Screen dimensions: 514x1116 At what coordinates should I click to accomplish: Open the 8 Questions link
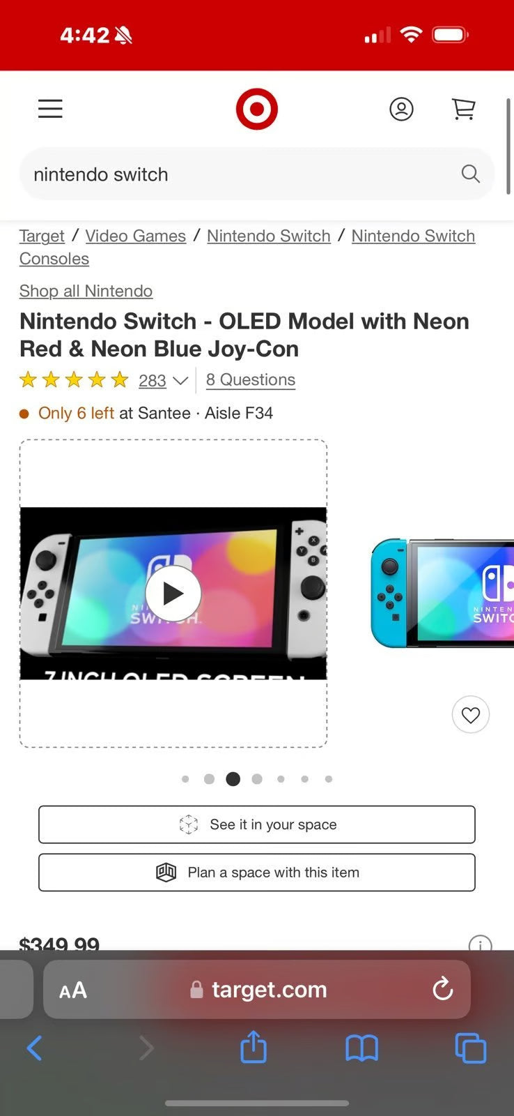[251, 379]
